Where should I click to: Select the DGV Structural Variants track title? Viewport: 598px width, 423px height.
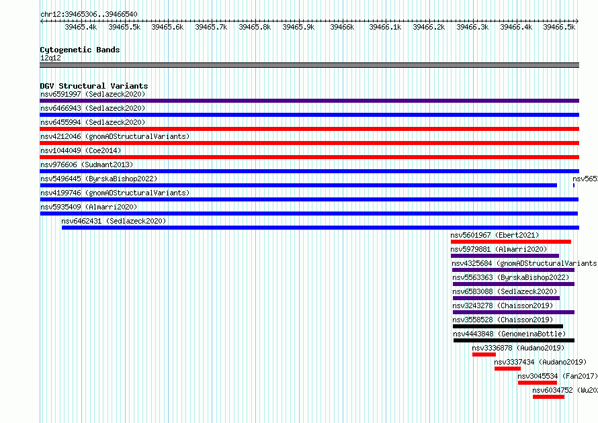point(94,86)
